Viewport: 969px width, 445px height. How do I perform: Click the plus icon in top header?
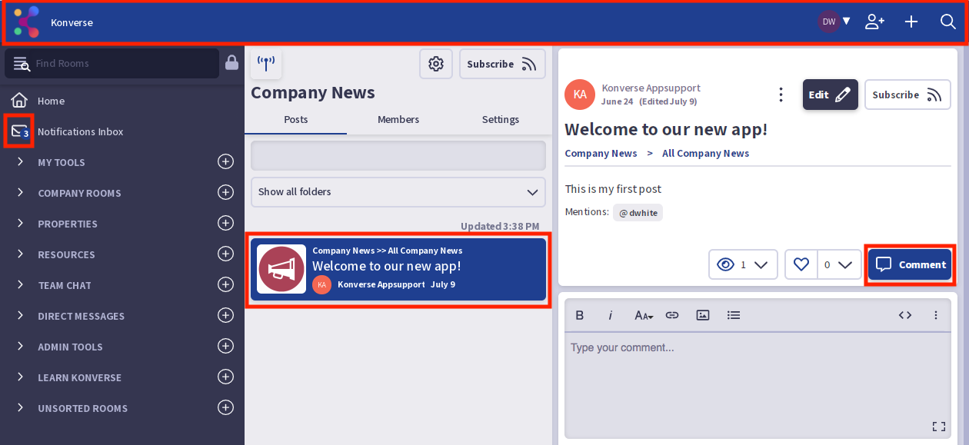click(x=911, y=22)
